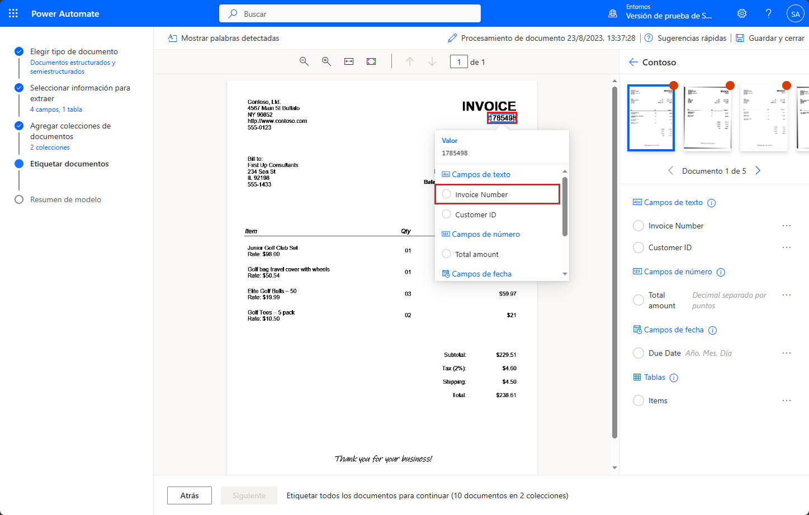This screenshot has width=809, height=515.
Task: Fit document to page
Action: click(x=371, y=61)
